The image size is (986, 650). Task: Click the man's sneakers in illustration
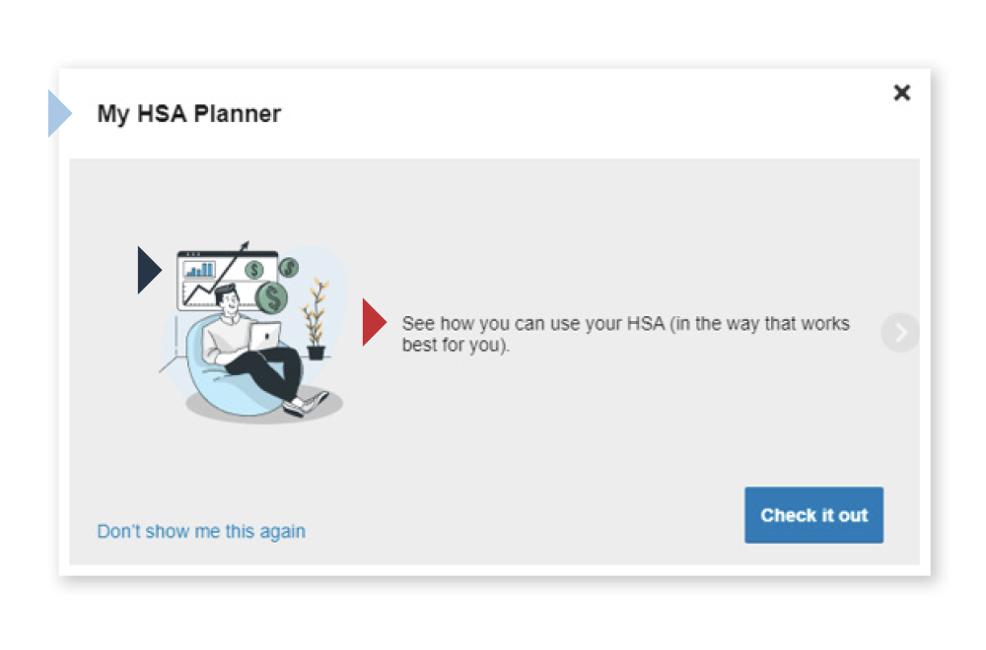(306, 404)
